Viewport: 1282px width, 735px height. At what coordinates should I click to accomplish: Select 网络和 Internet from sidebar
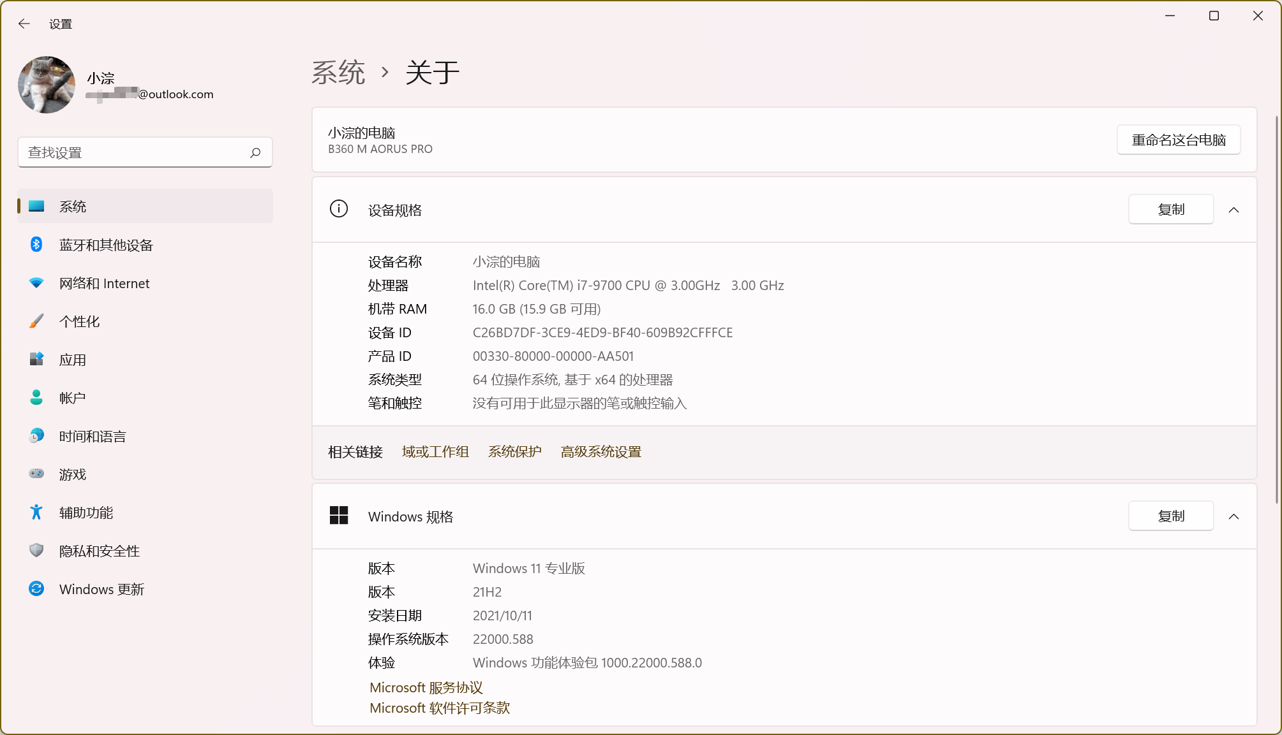click(104, 283)
